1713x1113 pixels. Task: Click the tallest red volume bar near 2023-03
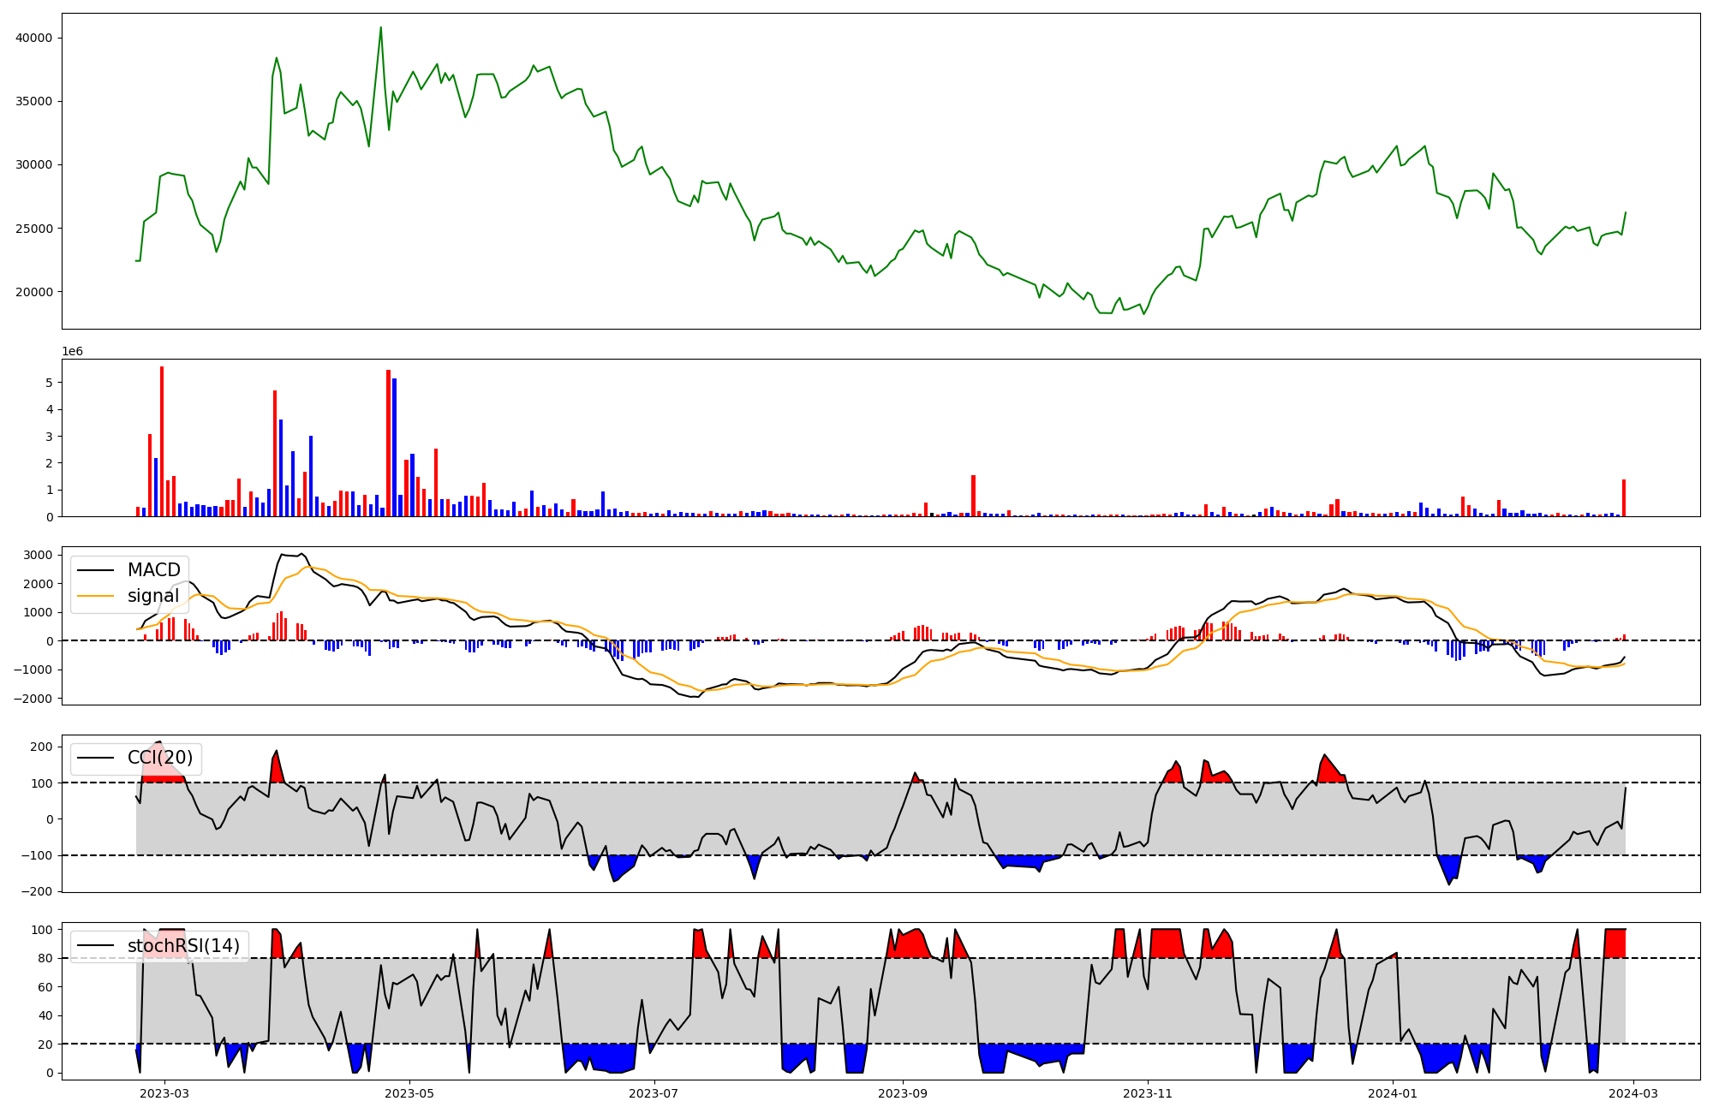tap(162, 441)
